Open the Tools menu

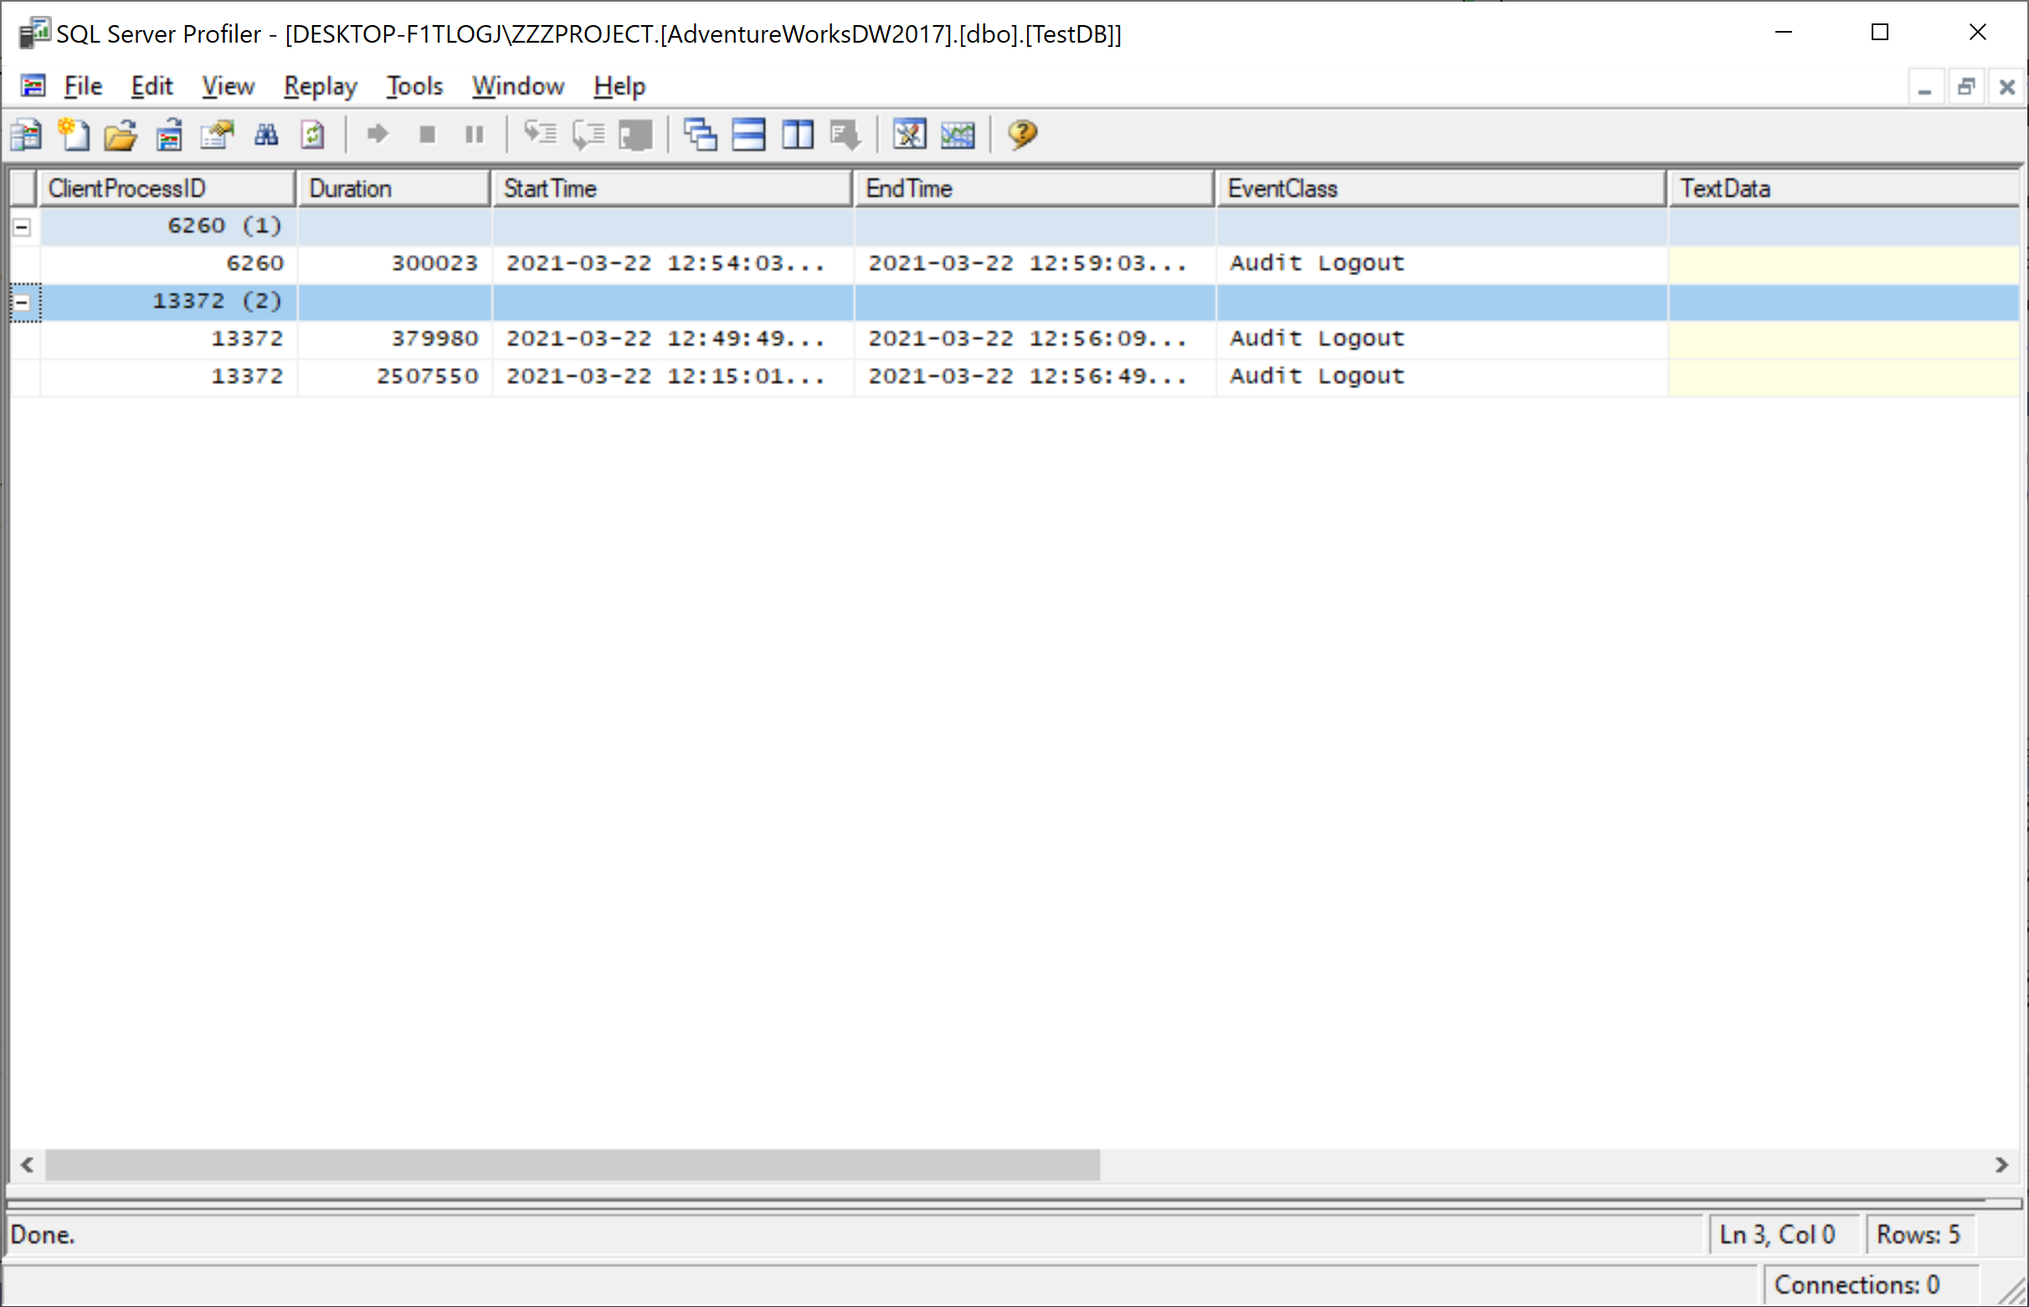coord(414,86)
